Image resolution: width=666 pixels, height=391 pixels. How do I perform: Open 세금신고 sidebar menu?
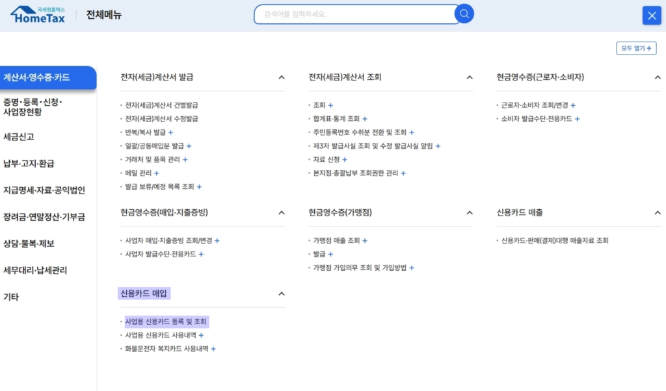tap(19, 136)
